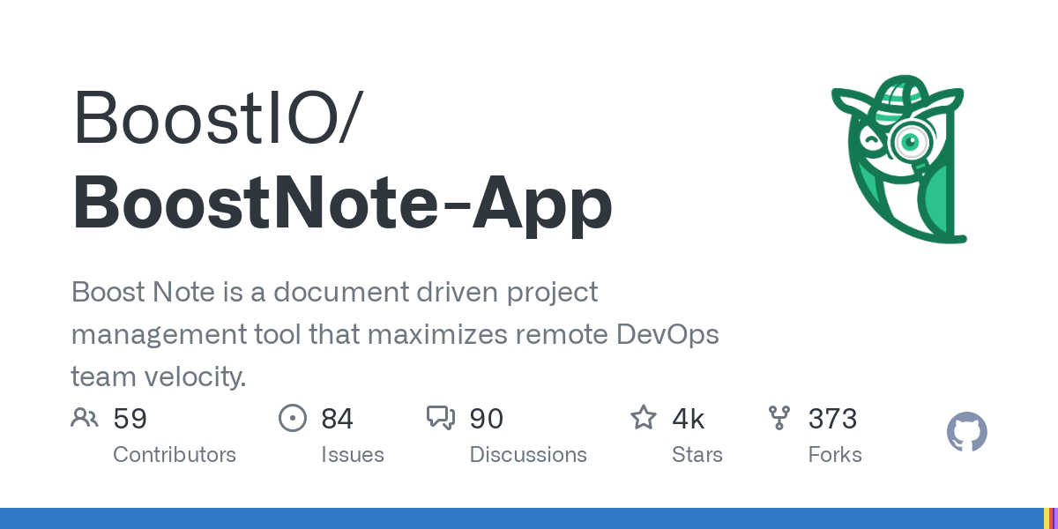Click the discussions speech bubble icon
The height and width of the screenshot is (529, 1058).
coord(441,418)
